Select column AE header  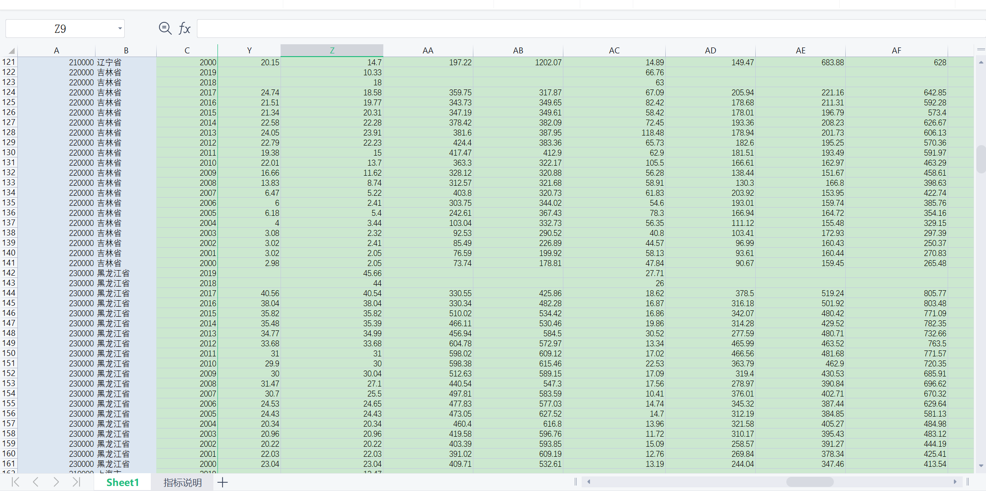(x=800, y=51)
